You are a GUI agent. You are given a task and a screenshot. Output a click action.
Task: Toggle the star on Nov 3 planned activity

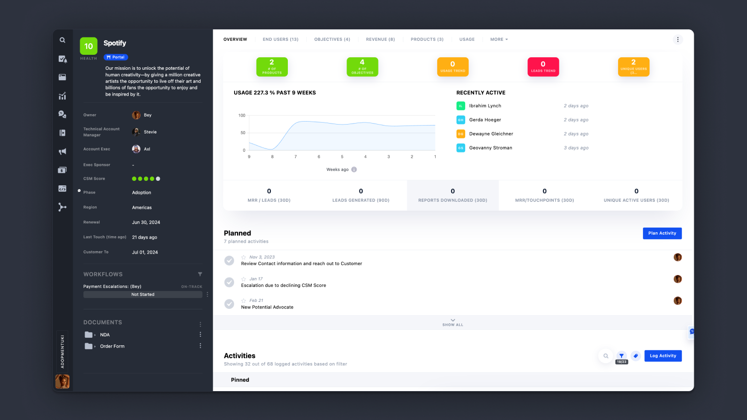click(x=244, y=257)
